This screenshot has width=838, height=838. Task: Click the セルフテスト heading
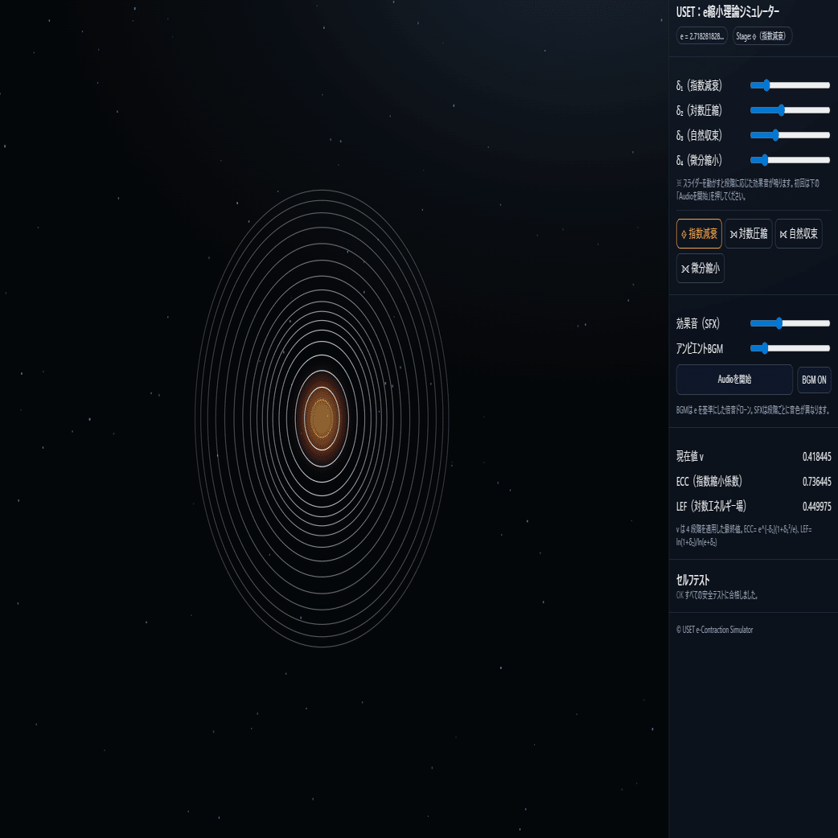click(x=692, y=580)
